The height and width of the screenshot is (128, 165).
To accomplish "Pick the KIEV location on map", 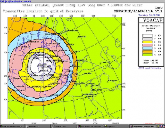I will pos(76,52).
